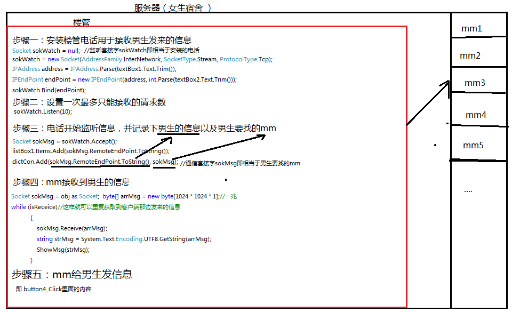The height and width of the screenshot is (312, 512).
Task: Click the 'ShowMsg(strMsg);' line
Action: point(63,250)
